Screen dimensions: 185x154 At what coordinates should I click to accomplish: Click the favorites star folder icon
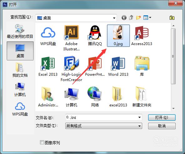coord(172,18)
